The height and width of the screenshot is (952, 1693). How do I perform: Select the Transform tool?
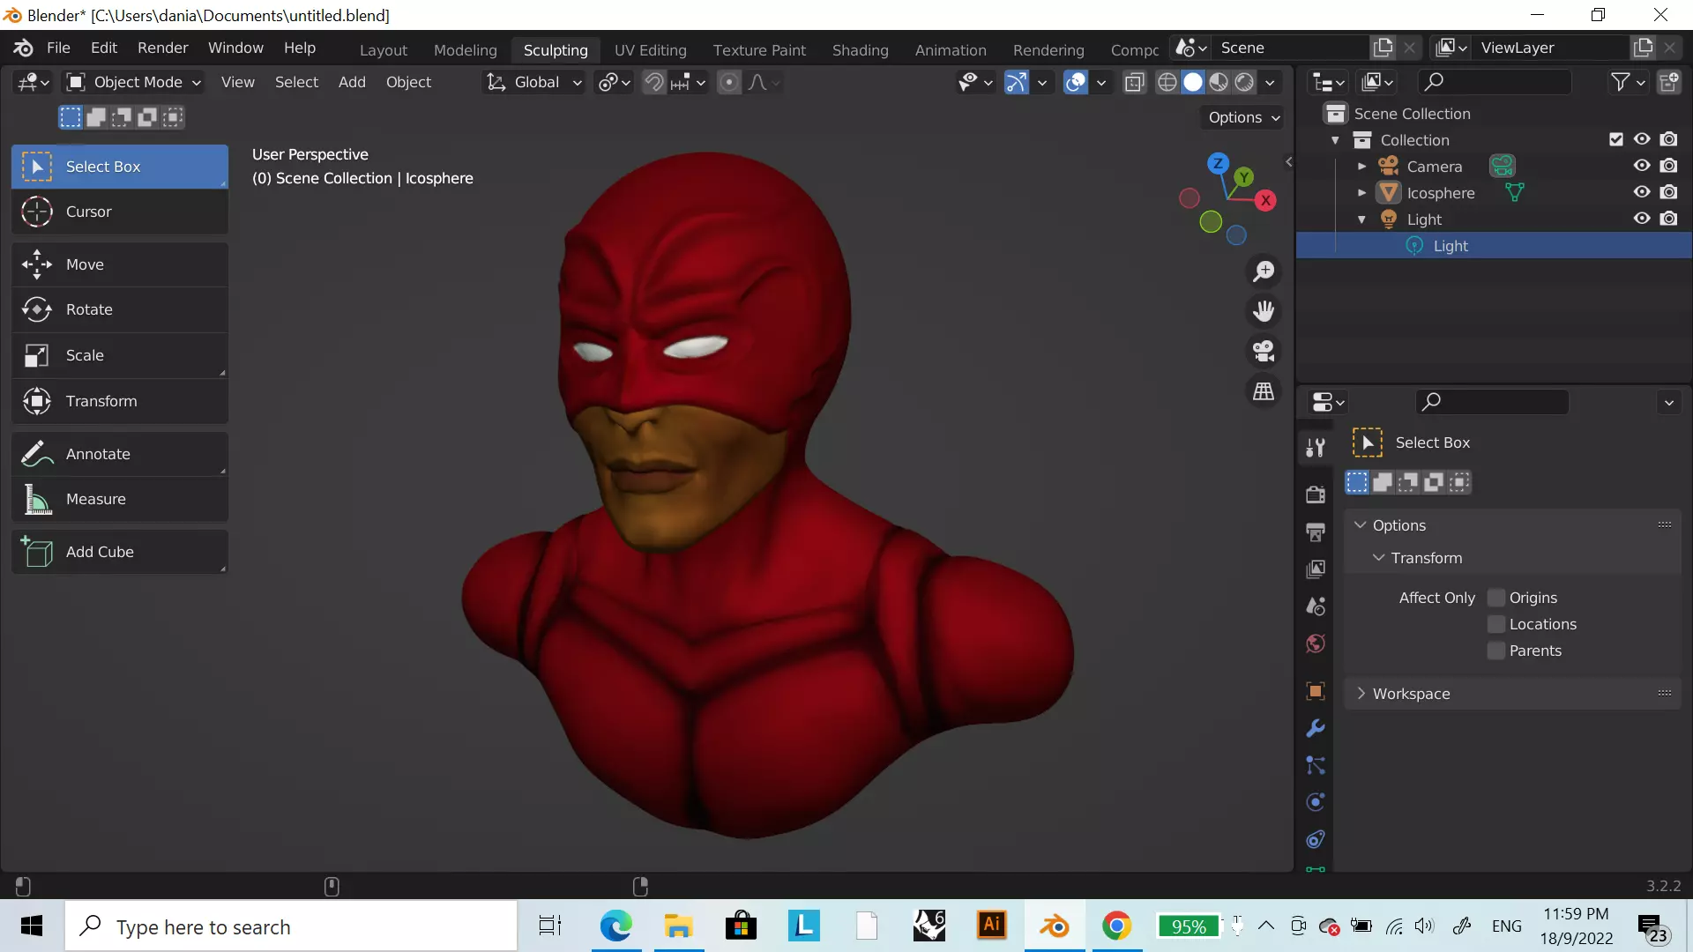click(120, 401)
